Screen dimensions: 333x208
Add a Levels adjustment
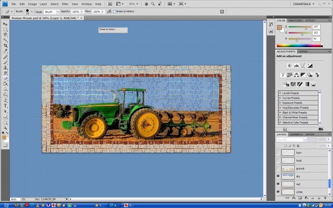(296, 65)
